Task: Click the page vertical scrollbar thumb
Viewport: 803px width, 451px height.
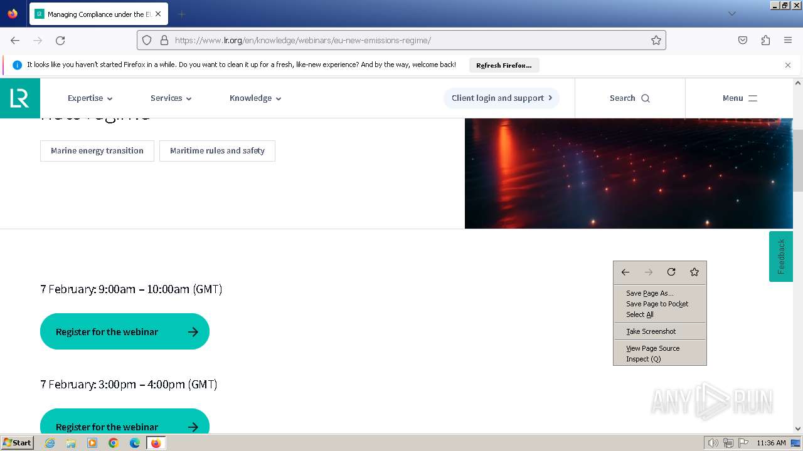Action: pyautogui.click(x=798, y=160)
